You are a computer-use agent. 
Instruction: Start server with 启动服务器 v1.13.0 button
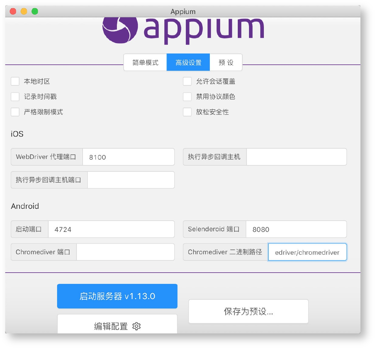(x=117, y=296)
